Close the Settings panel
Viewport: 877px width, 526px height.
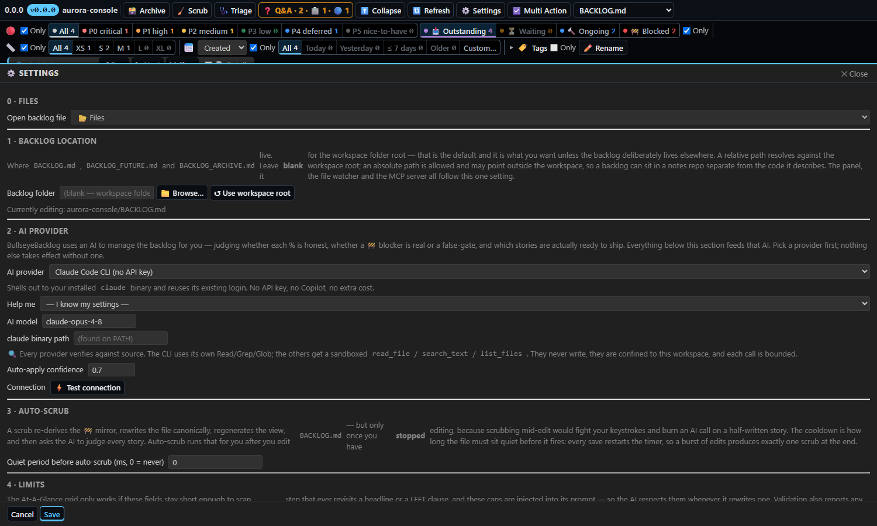tap(854, 74)
